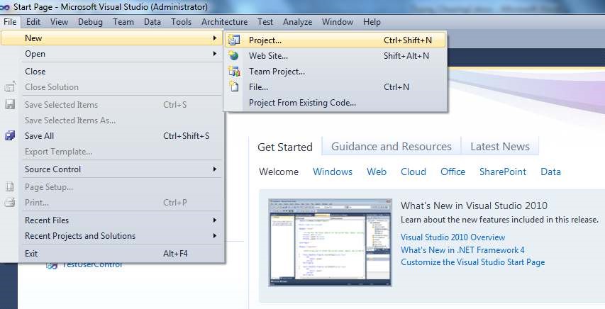Viewport: 605px width, 309px height.
Task: Click the New Project icon in submenu
Action: click(x=234, y=40)
